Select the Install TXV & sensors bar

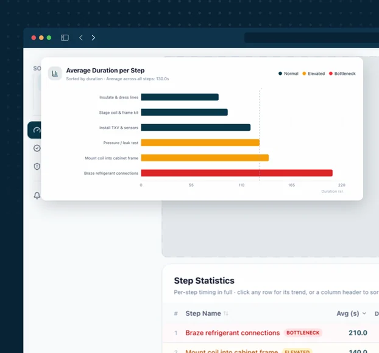click(196, 127)
